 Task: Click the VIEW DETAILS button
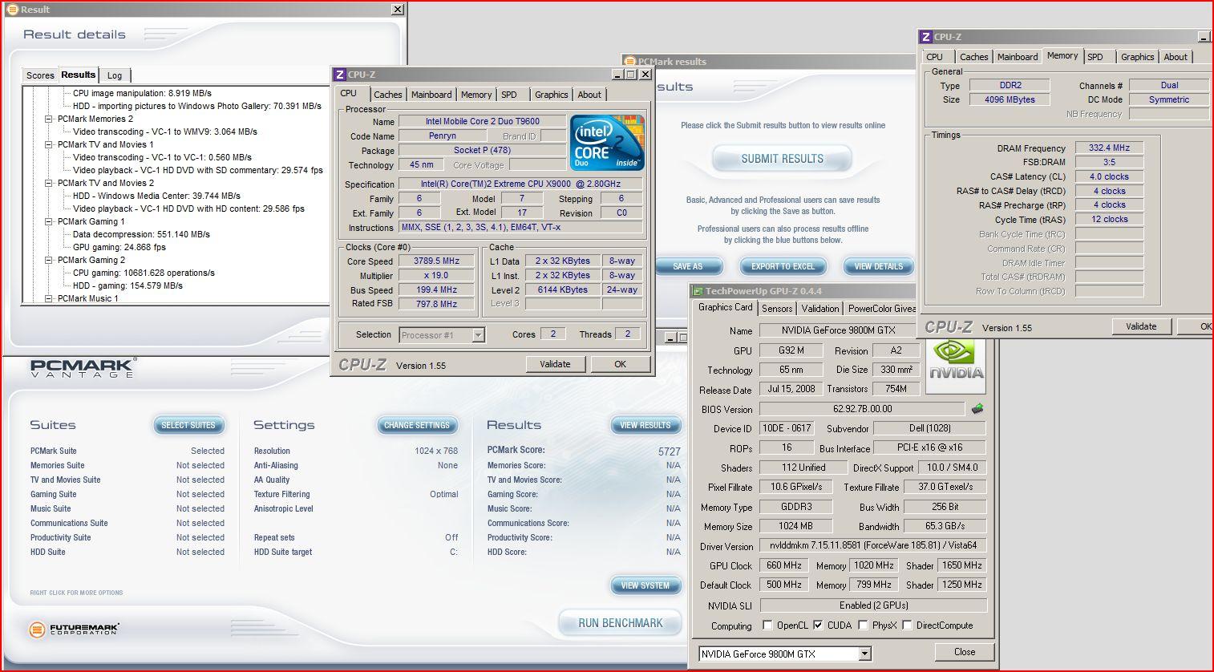[878, 266]
